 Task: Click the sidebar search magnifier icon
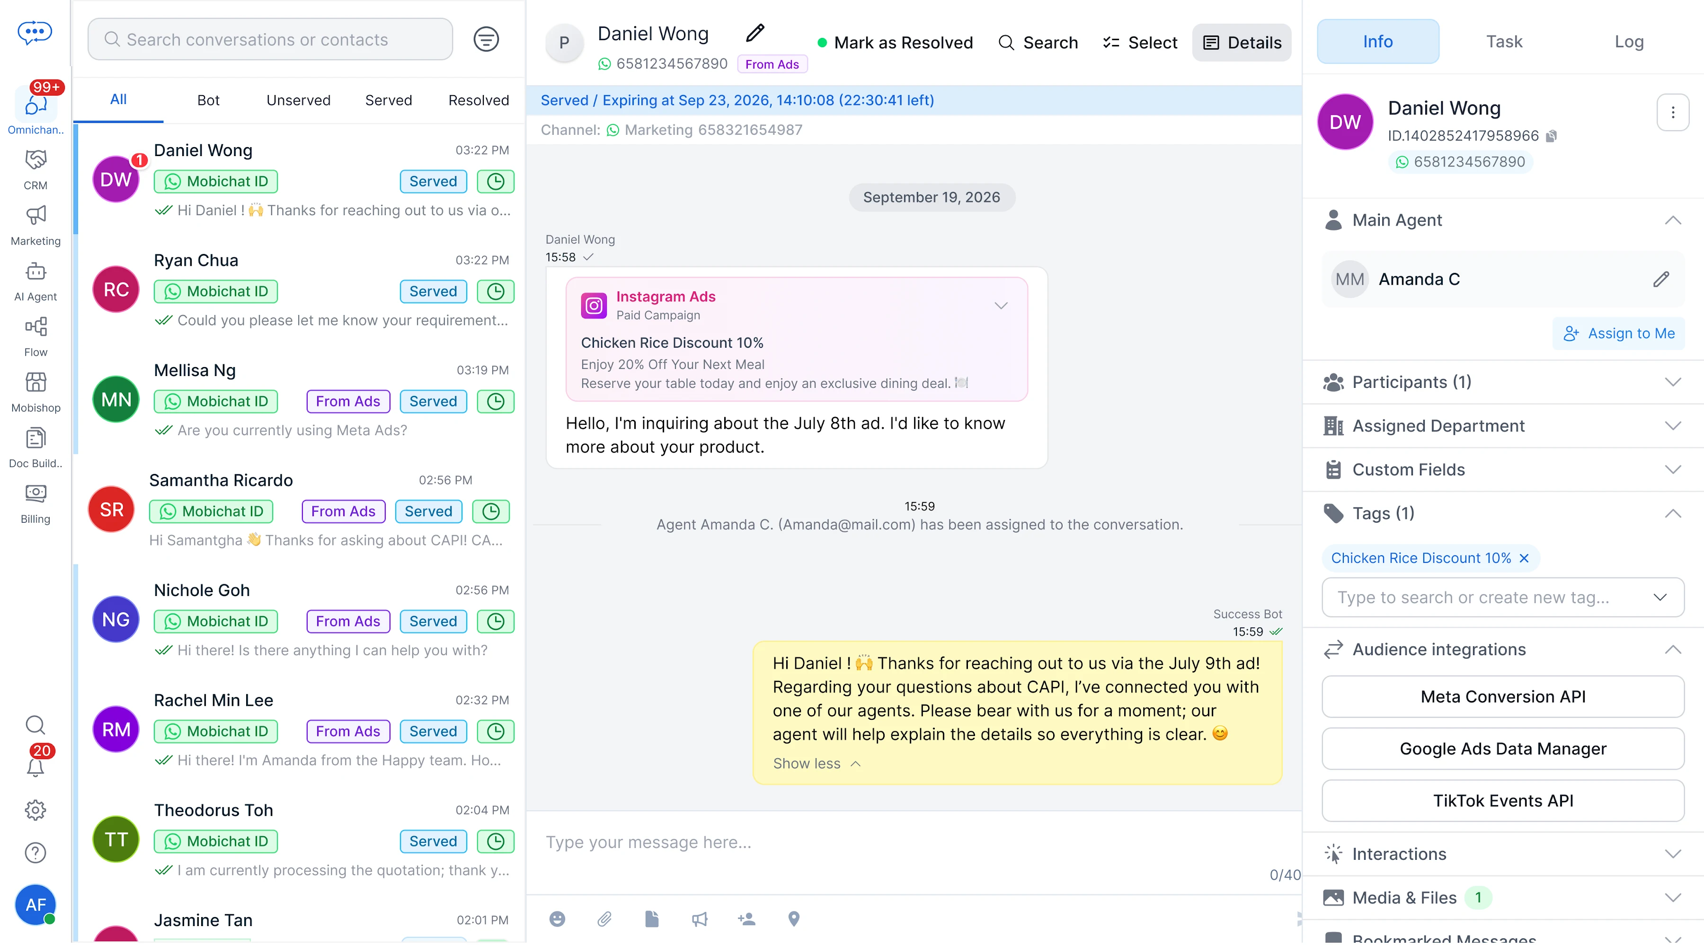pyautogui.click(x=35, y=725)
